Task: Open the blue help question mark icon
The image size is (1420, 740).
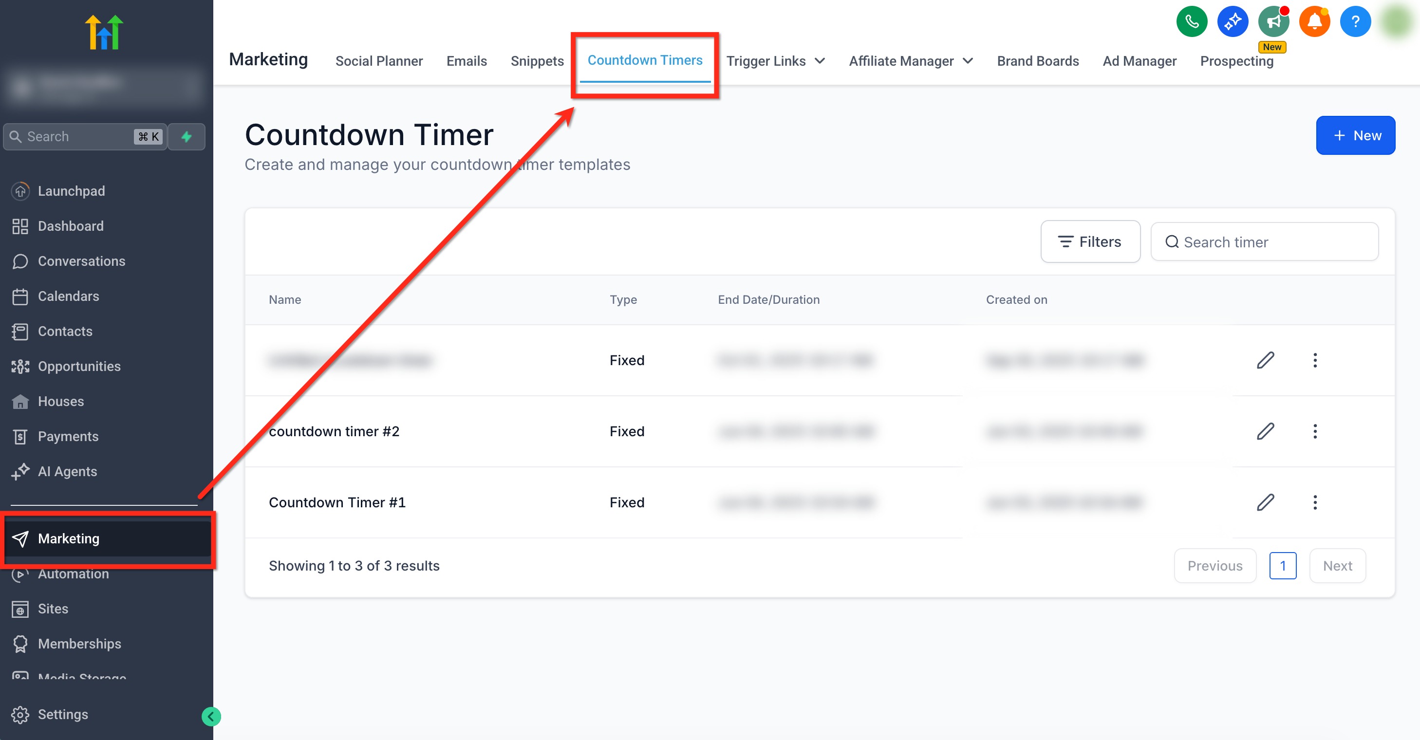Action: click(1355, 22)
